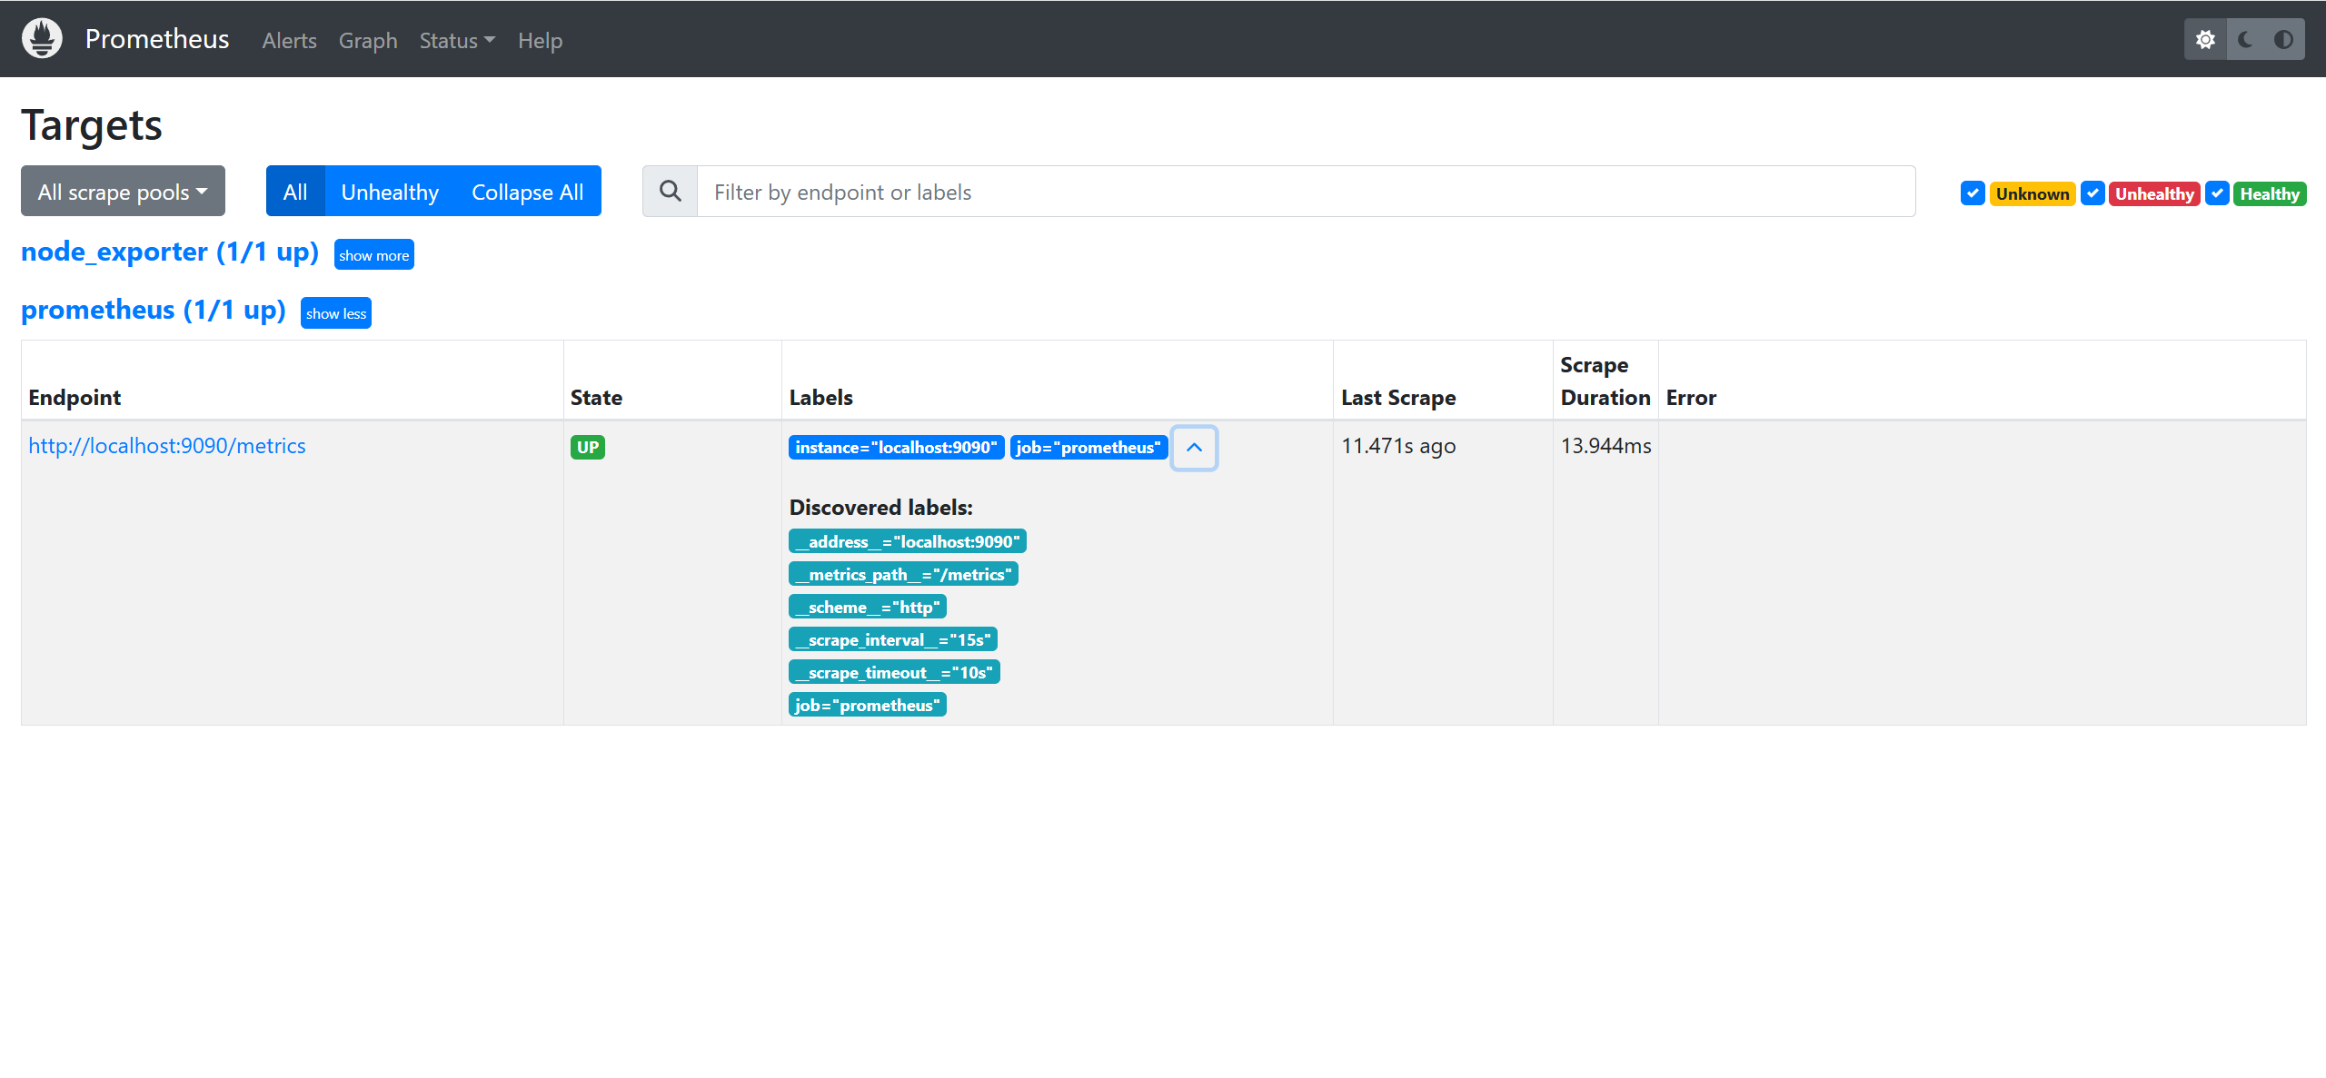2326x1078 pixels.
Task: Open the Graph page
Action: point(368,41)
